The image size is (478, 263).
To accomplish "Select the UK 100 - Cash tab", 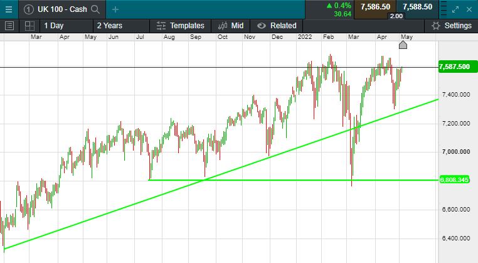I will coord(62,9).
